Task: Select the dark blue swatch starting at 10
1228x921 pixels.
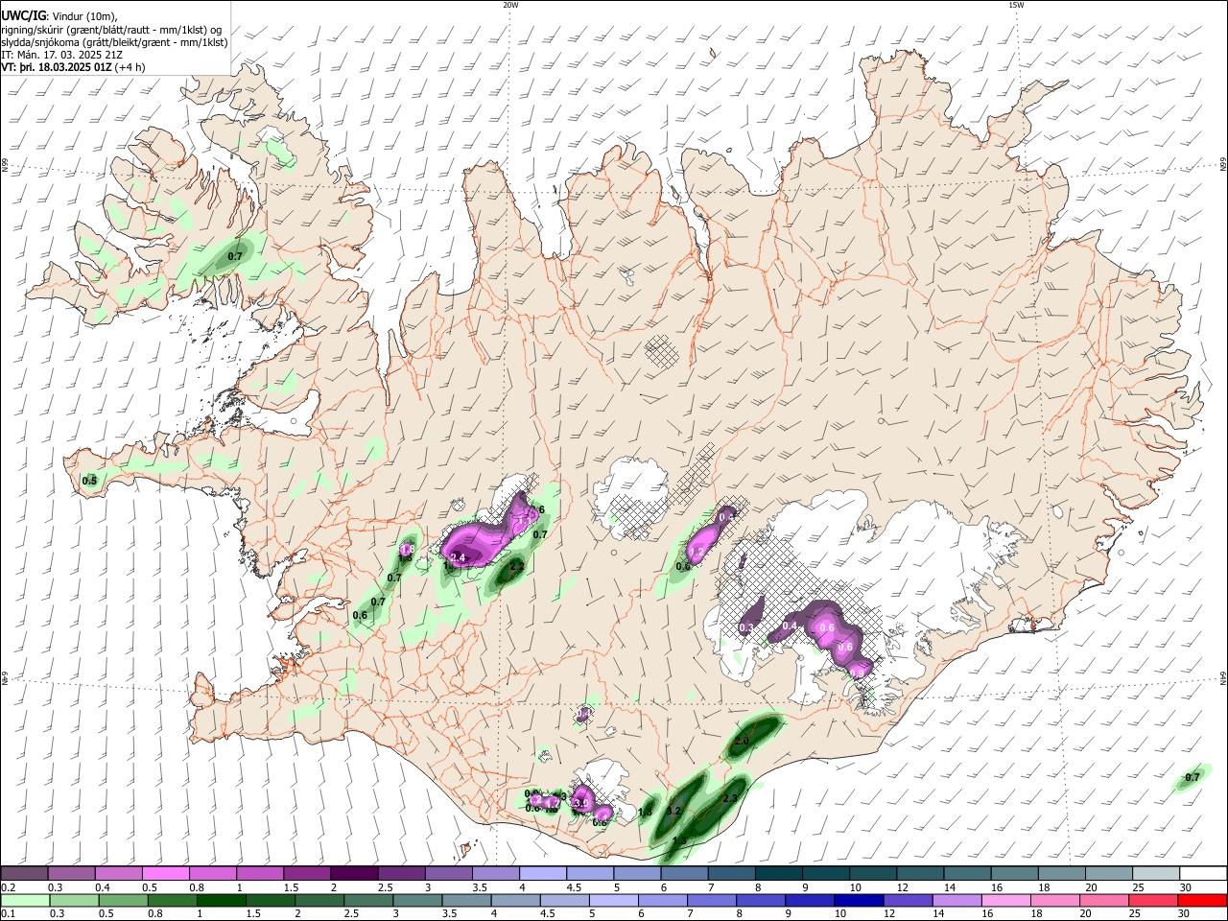Action: [860, 900]
